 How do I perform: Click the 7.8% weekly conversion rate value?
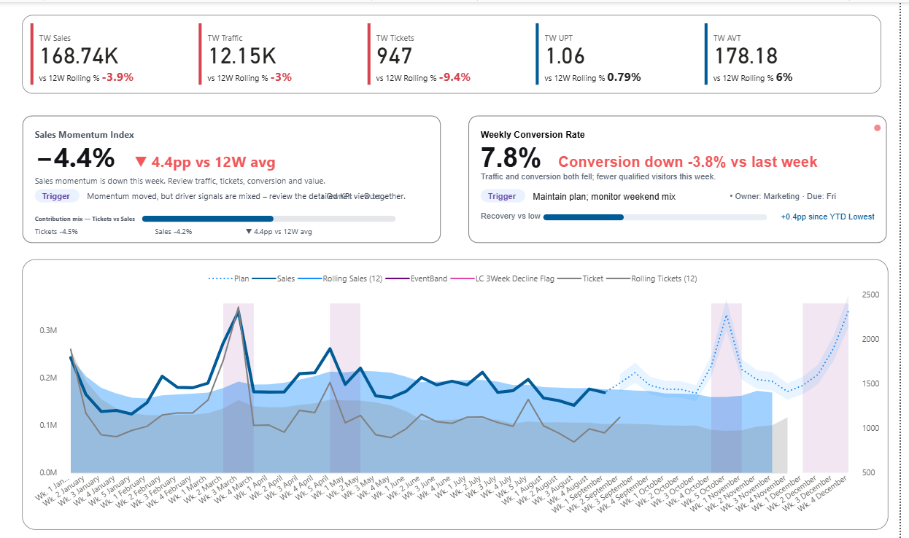click(510, 158)
